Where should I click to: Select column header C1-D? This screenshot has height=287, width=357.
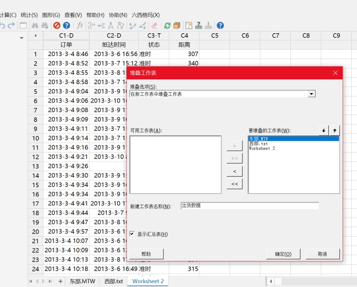coord(66,36)
